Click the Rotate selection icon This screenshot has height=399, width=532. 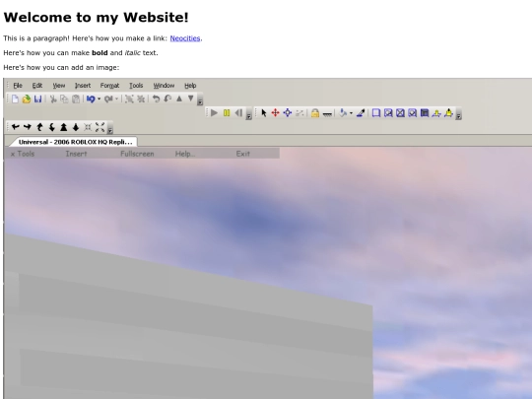click(156, 99)
